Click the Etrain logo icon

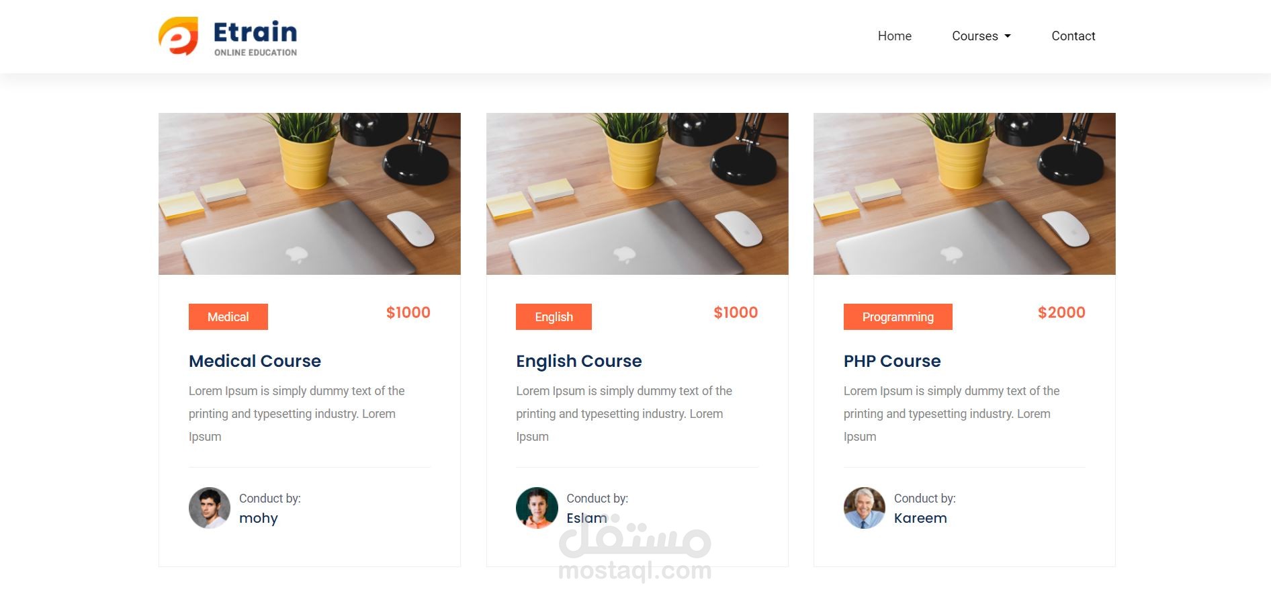coord(179,36)
